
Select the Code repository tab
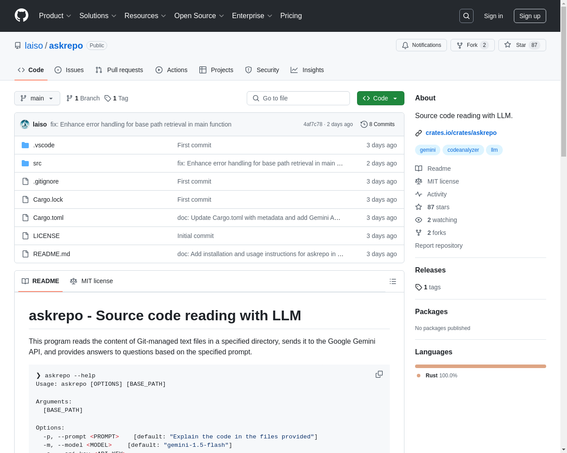[31, 70]
